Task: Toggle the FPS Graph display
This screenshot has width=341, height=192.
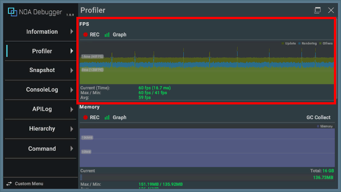Action: [116, 35]
